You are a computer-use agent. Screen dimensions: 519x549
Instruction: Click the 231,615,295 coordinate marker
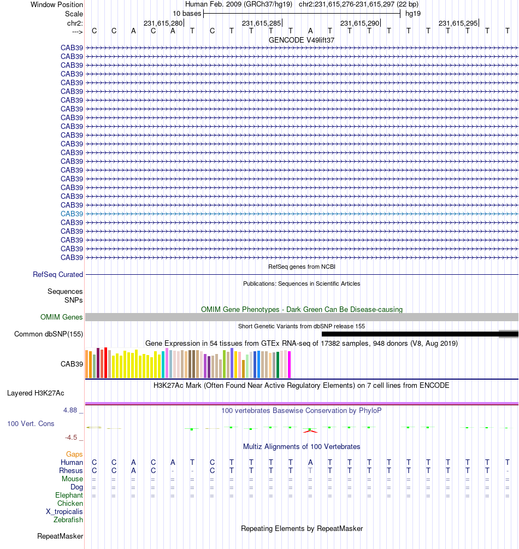[x=458, y=23]
